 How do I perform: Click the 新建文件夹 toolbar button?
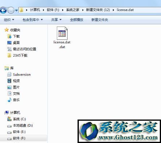click(99, 20)
